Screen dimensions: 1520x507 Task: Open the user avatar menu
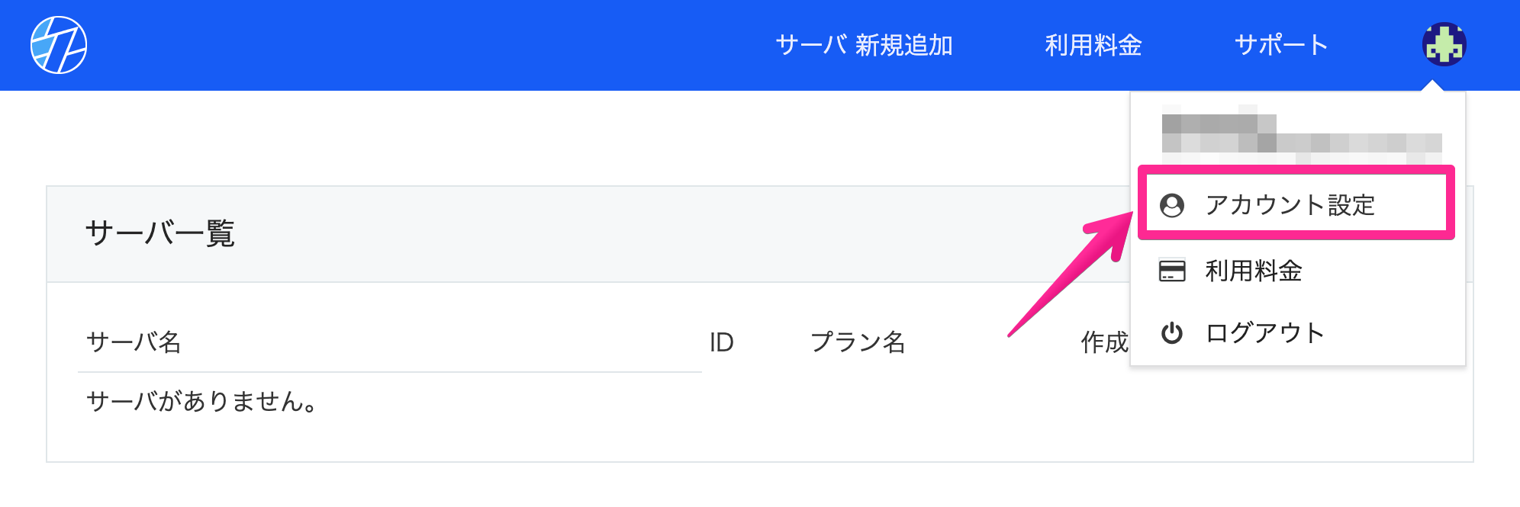[x=1444, y=44]
